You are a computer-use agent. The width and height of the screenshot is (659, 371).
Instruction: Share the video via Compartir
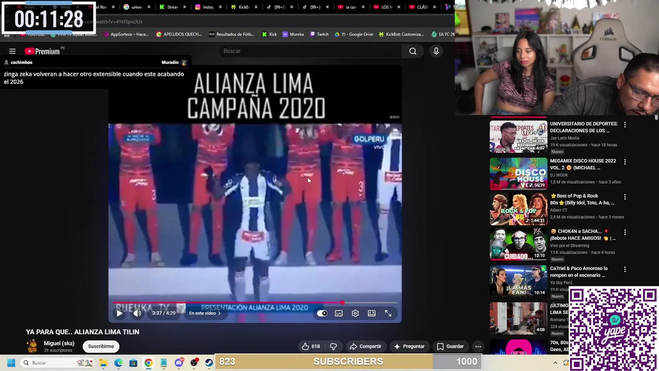tap(365, 346)
